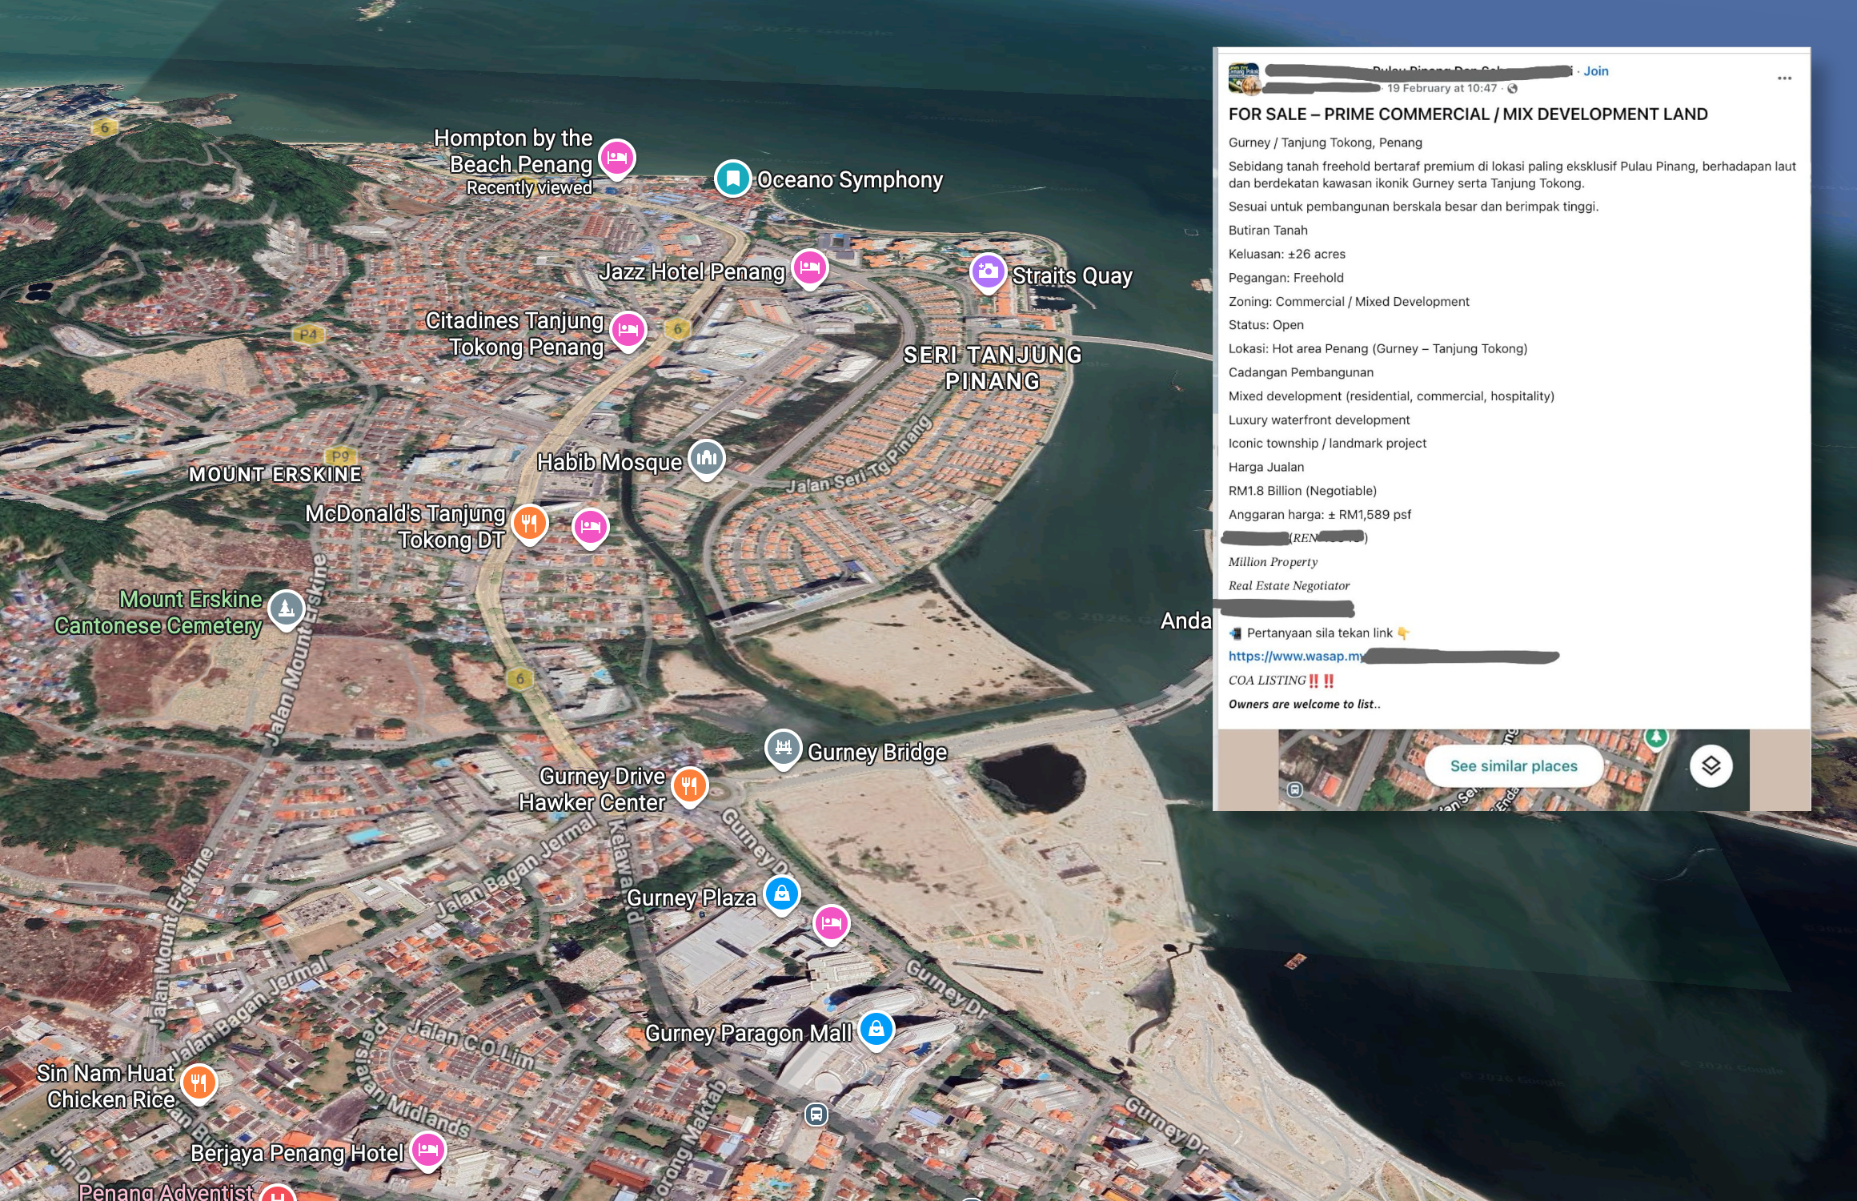Open the Gurney Plaza shopping pin
1857x1201 pixels.
point(782,894)
